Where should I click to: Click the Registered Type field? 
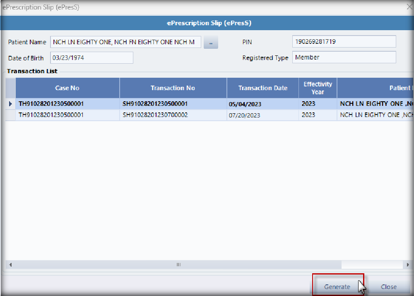[344, 57]
